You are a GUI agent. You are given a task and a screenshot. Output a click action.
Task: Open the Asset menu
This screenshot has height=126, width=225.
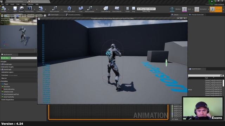12,4
